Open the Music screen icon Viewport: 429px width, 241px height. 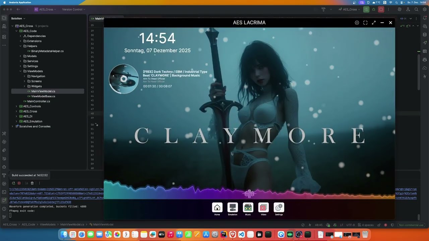click(248, 208)
